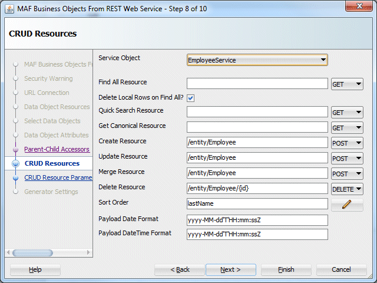This screenshot has height=283, width=377.
Task: Proceed with the Next button
Action: [231, 270]
